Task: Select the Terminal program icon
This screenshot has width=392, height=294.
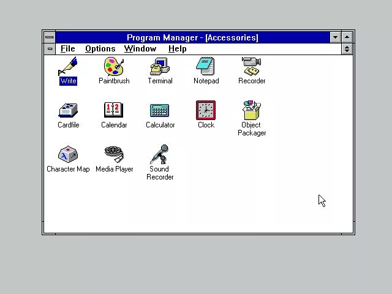Action: pyautogui.click(x=160, y=66)
